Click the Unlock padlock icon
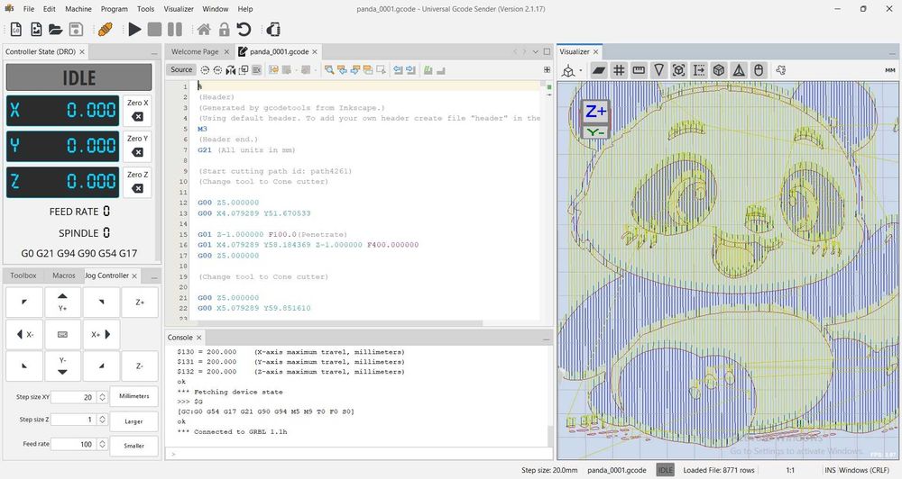 (223, 30)
